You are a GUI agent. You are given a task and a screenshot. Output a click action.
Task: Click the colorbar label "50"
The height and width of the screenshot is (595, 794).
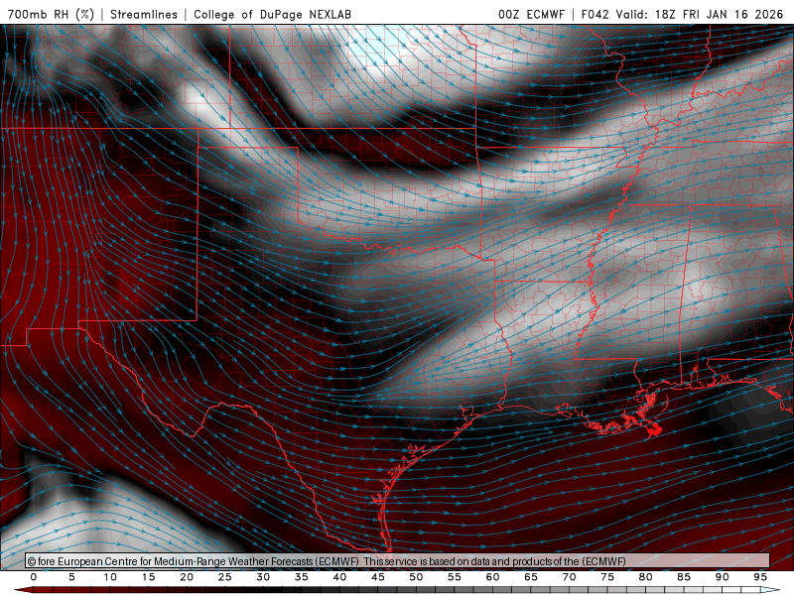[x=416, y=577]
